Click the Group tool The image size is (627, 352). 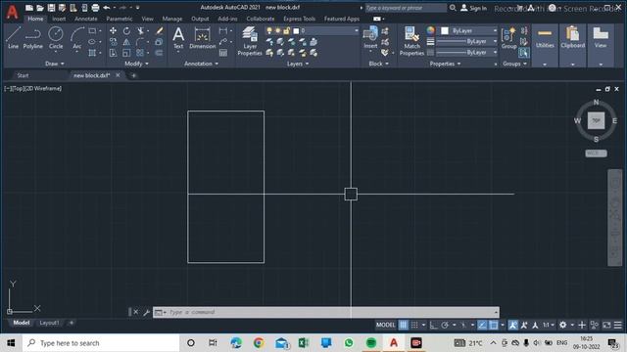[509, 38]
